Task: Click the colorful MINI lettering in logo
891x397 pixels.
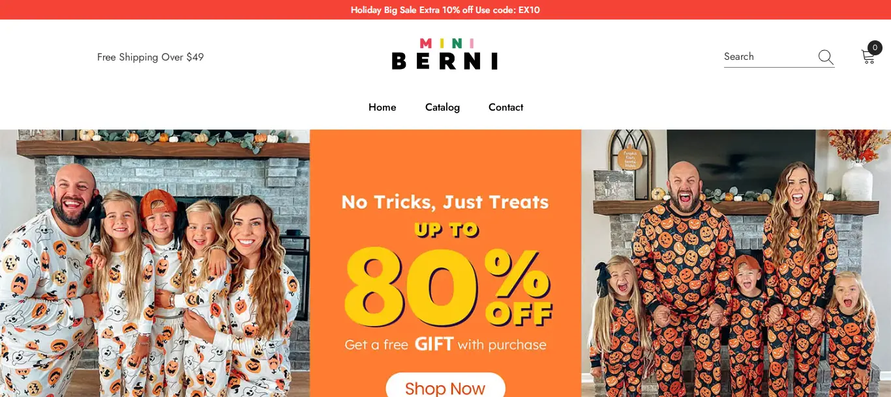Action: tap(447, 44)
